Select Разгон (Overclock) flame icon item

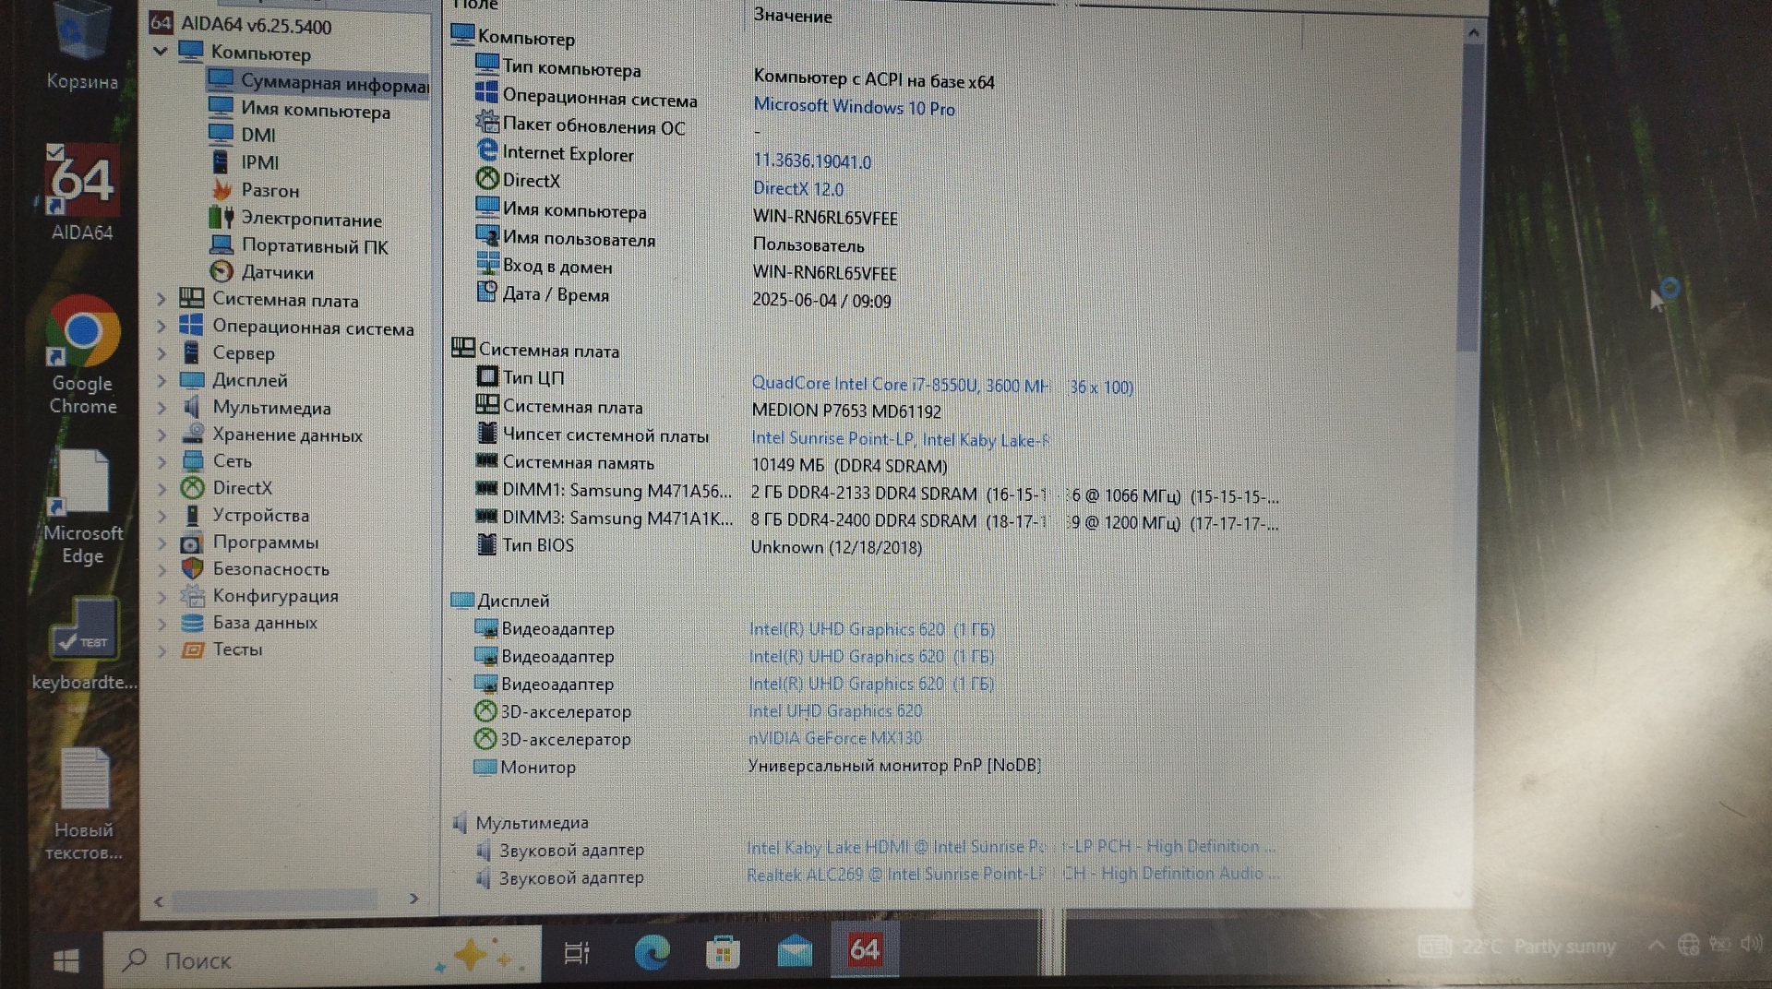point(269,190)
